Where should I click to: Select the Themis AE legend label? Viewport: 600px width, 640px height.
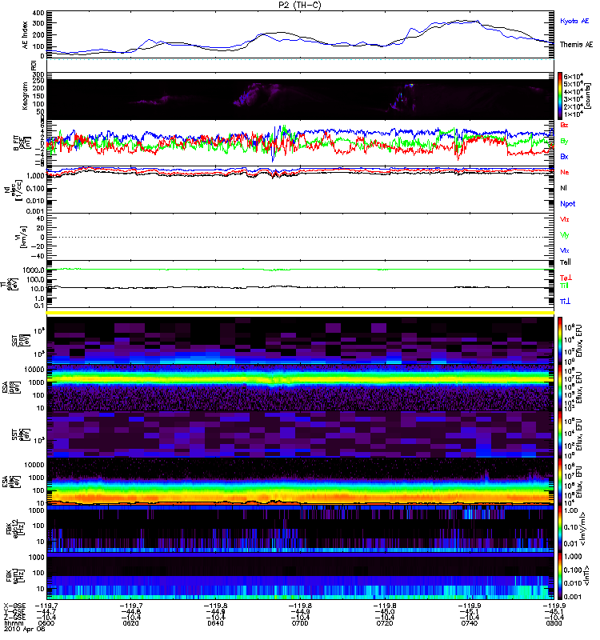[576, 45]
